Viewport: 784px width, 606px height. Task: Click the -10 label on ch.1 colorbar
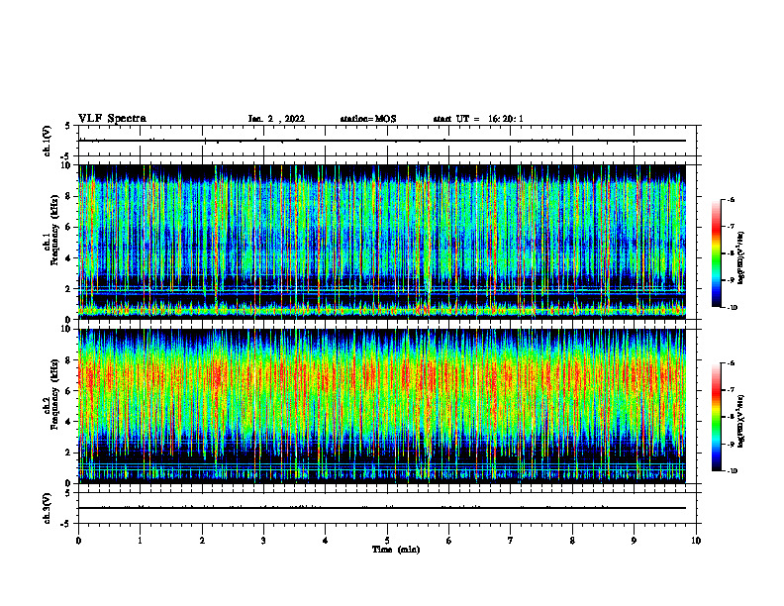click(732, 308)
